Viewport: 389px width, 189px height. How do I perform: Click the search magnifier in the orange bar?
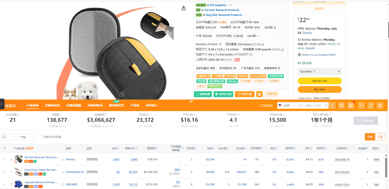[332, 106]
